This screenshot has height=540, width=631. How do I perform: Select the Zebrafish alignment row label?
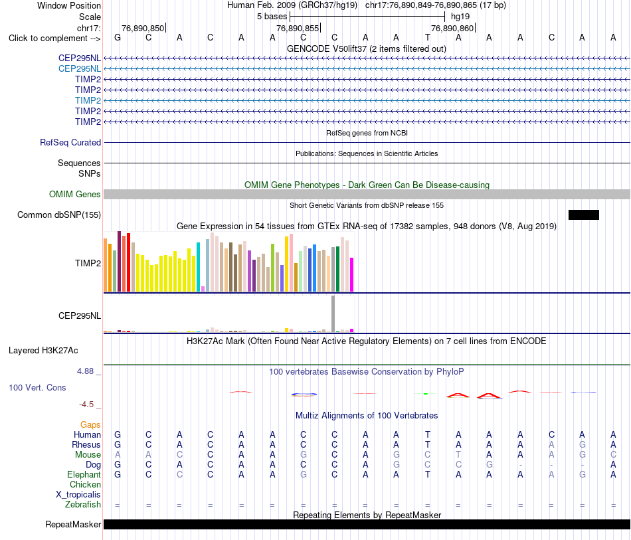point(83,505)
